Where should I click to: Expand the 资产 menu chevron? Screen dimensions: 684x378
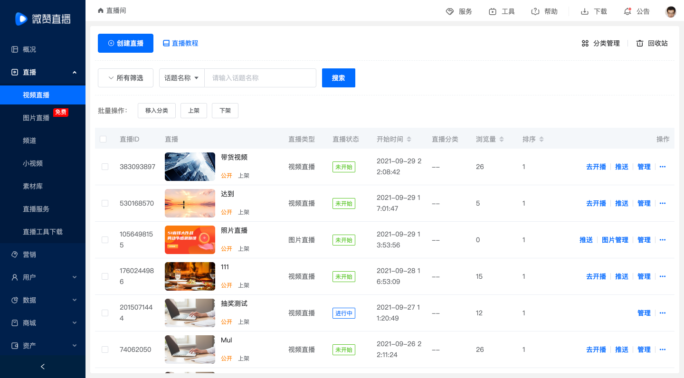[75, 346]
